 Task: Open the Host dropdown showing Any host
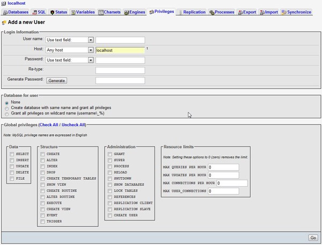pyautogui.click(x=70, y=50)
